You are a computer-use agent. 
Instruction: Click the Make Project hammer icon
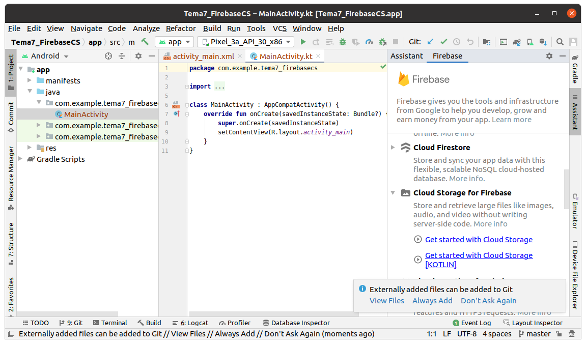(x=145, y=42)
